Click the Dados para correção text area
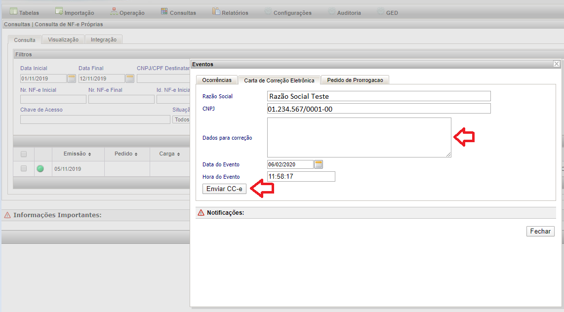Viewport: 564px width, 312px height. click(359, 137)
